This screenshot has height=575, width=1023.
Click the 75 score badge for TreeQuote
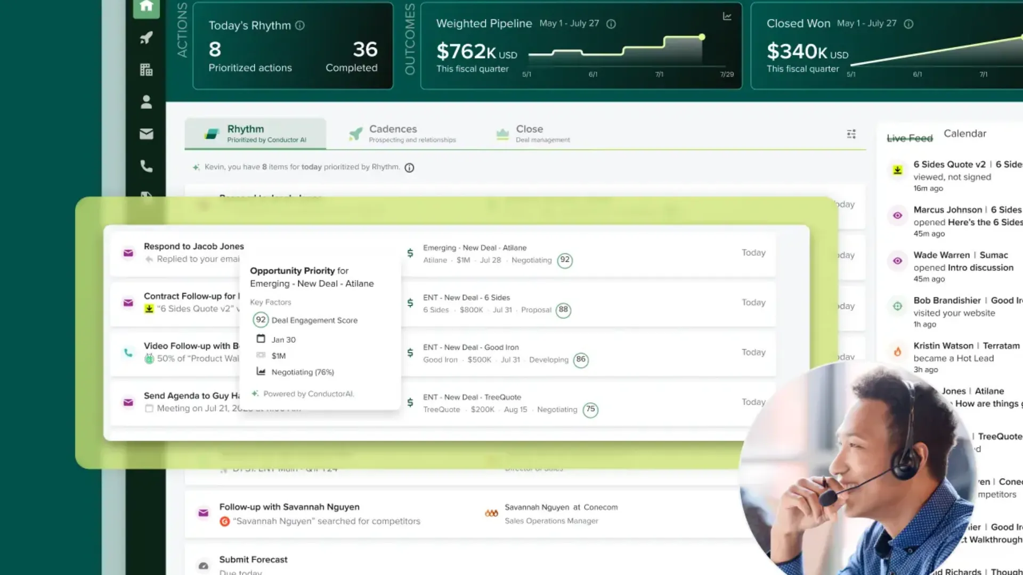[590, 409]
